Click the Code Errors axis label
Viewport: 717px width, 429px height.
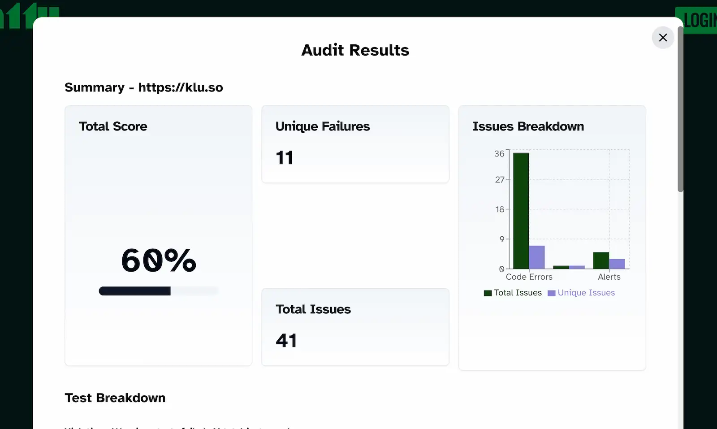click(x=529, y=277)
